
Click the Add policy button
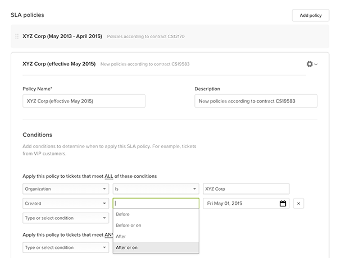[x=311, y=15]
